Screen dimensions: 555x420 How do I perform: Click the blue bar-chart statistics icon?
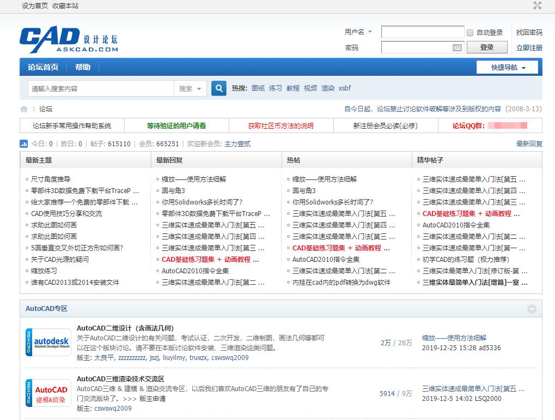(x=23, y=144)
